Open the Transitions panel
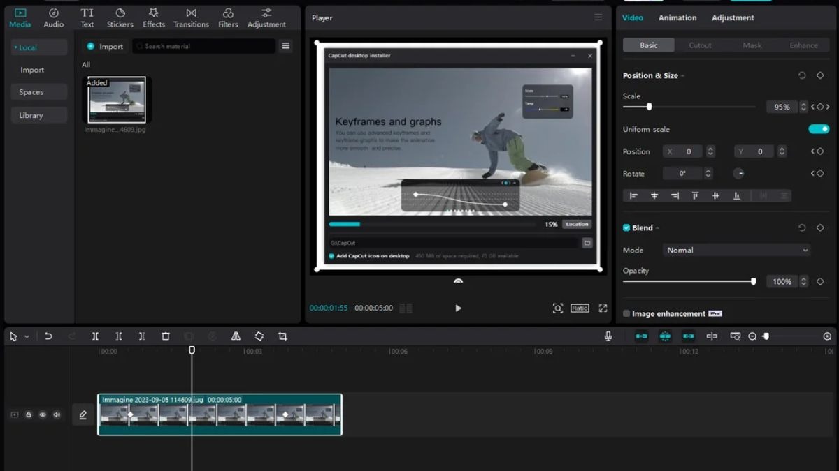Image resolution: width=839 pixels, height=471 pixels. pyautogui.click(x=191, y=18)
